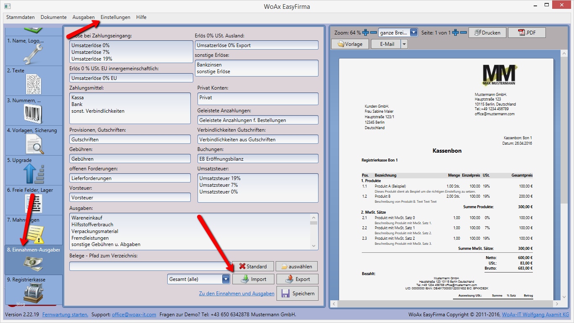Select 'Hilfsstoffverbrauch' in Ausgaben list

click(x=92, y=225)
